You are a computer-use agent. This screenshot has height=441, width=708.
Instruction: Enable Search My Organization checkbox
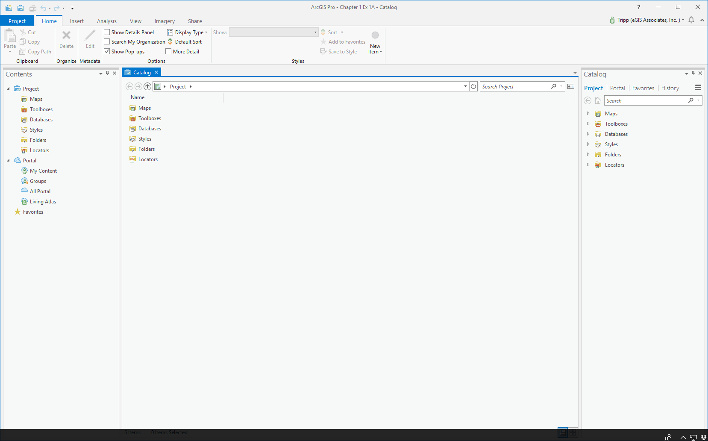[x=107, y=41]
